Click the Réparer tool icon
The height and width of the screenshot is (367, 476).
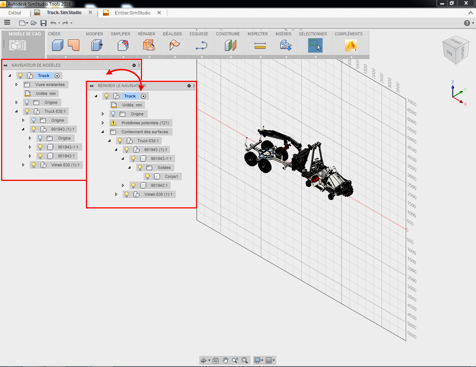click(x=149, y=45)
